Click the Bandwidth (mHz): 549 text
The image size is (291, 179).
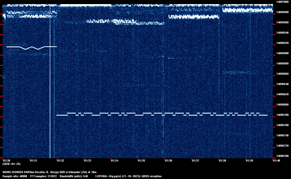(74, 176)
